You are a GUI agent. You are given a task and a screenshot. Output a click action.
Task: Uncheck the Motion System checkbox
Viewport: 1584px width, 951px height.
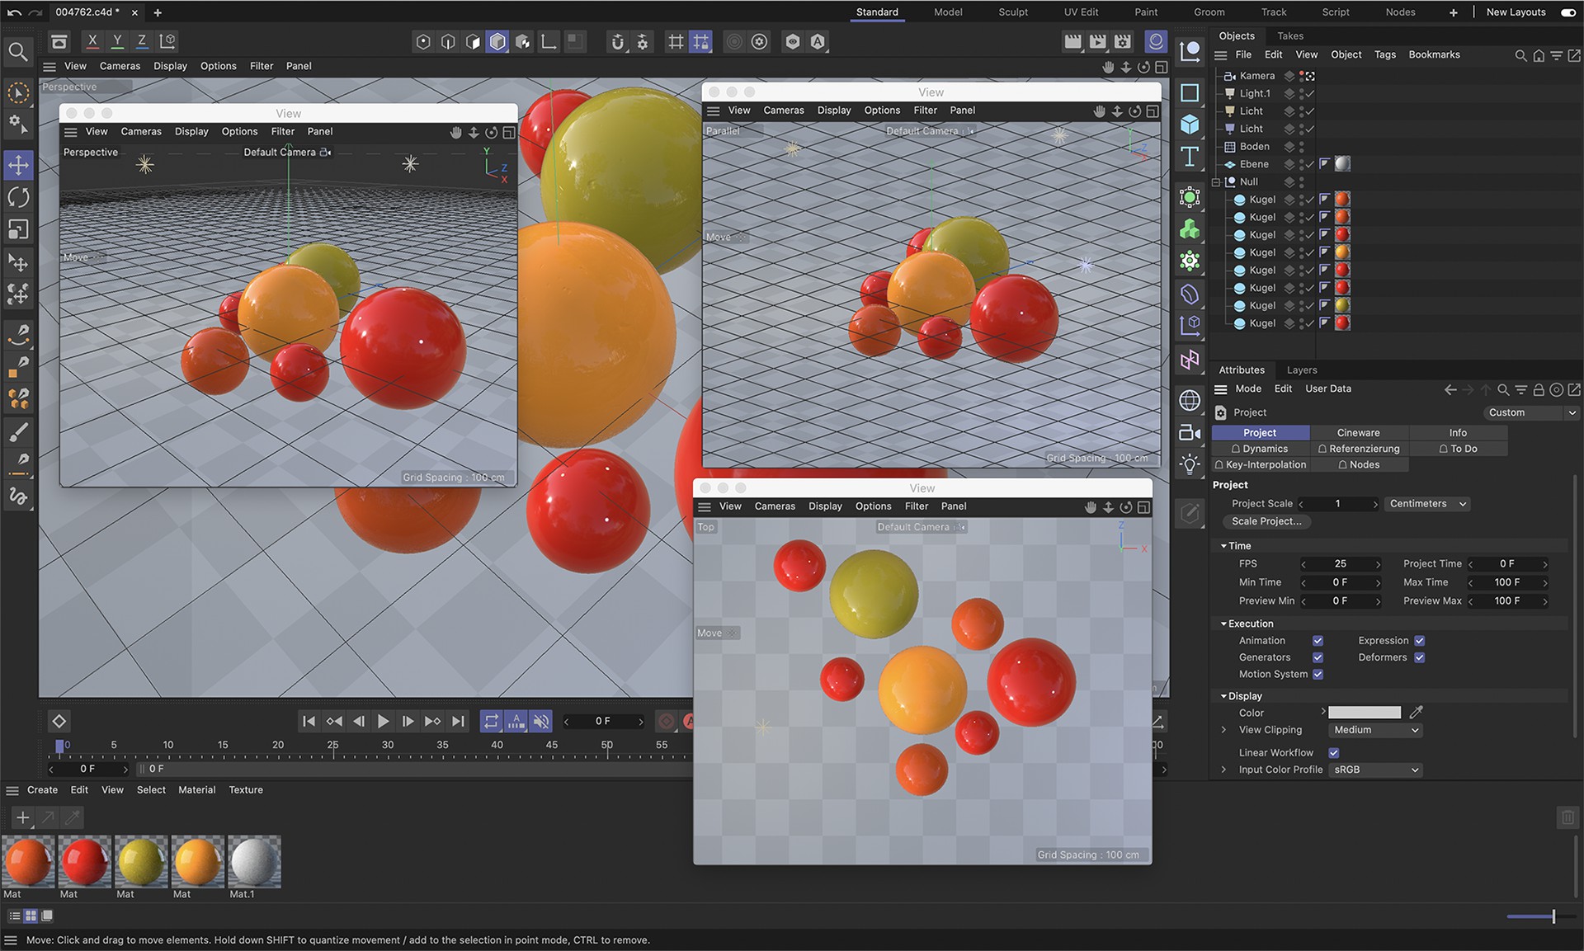(x=1318, y=675)
